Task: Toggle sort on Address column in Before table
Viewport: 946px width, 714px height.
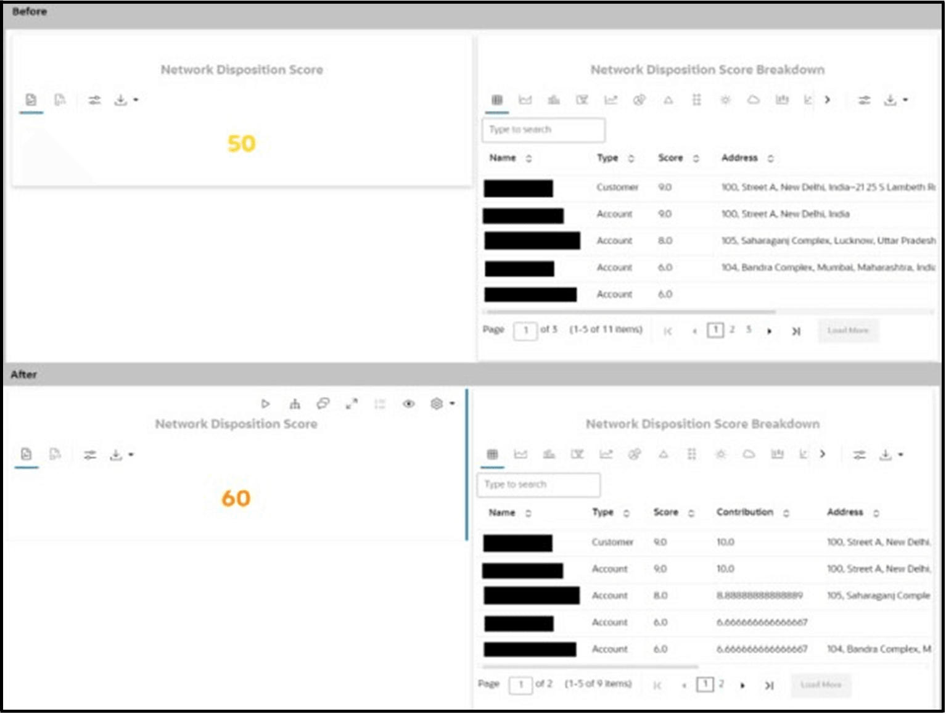Action: (770, 158)
